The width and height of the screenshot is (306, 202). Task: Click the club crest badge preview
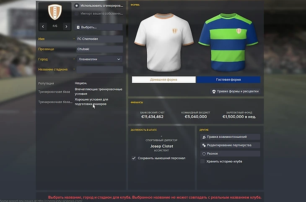55,12
